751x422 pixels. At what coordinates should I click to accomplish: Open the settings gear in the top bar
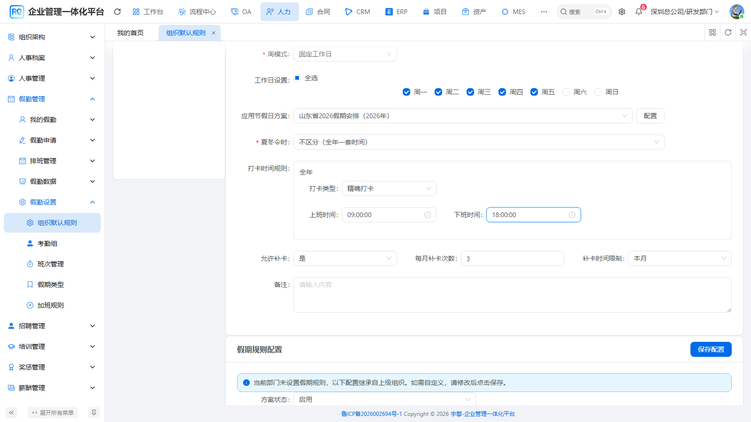point(622,12)
